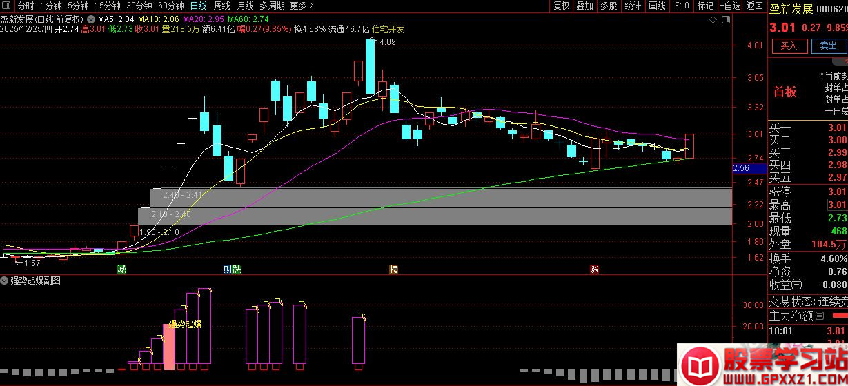Screen dimensions: 848x386
Task: Open the 画线 drawing tools
Action: 657,6
